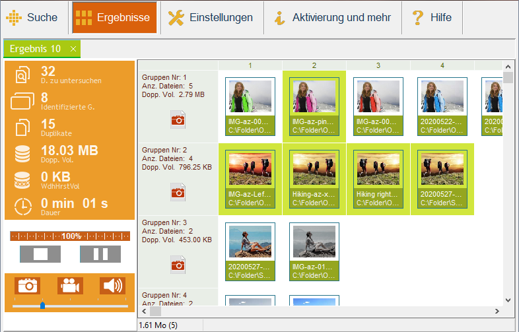519x332 pixels.
Task: Switch to the Einstellungen tab
Action: pyautogui.click(x=211, y=18)
